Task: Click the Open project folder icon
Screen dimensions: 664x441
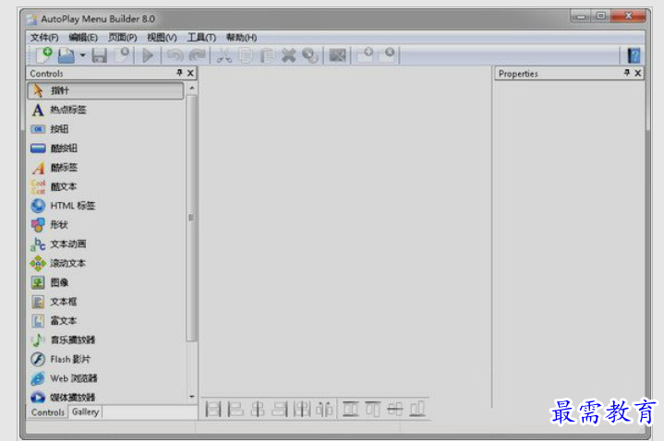Action: (x=66, y=55)
